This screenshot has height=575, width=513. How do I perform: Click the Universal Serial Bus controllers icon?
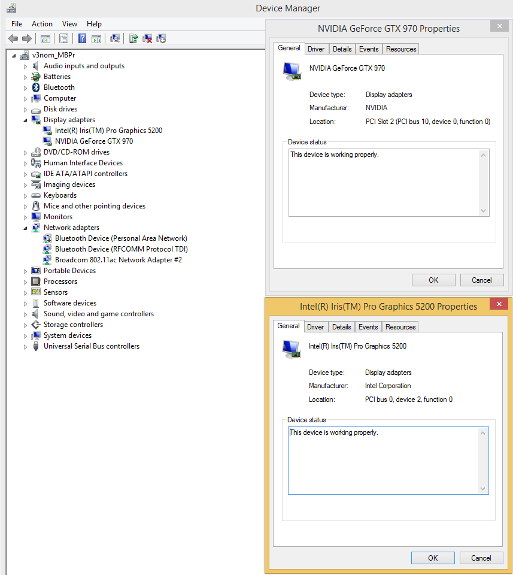[x=36, y=346]
